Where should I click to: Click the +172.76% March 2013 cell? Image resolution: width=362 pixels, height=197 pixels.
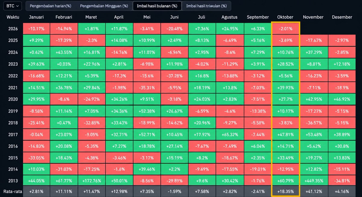click(91, 181)
